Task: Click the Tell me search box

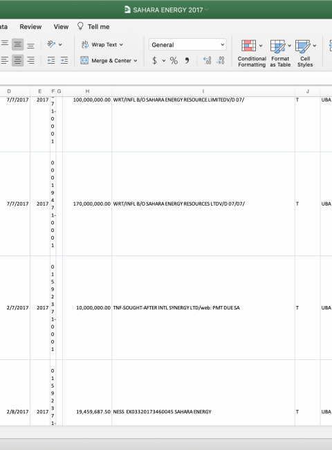Action: point(98,27)
